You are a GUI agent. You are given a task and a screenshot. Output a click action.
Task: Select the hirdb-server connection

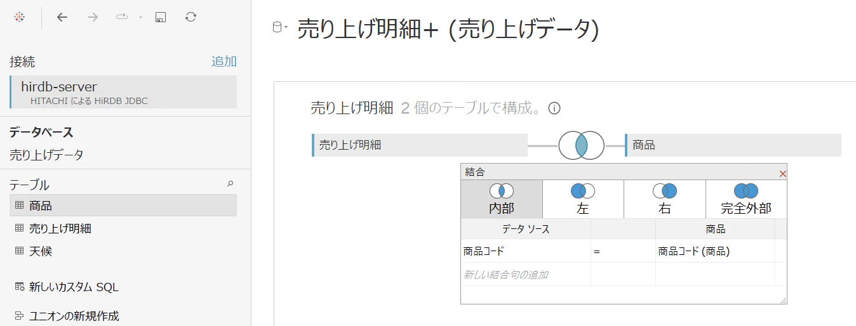(123, 92)
